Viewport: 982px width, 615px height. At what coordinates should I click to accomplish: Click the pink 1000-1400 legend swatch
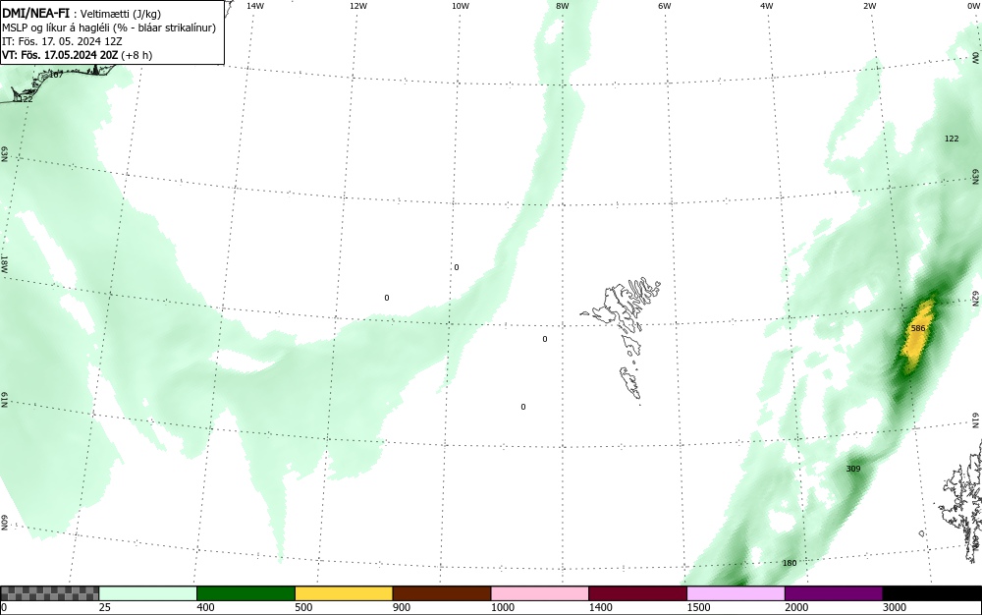[x=540, y=593]
